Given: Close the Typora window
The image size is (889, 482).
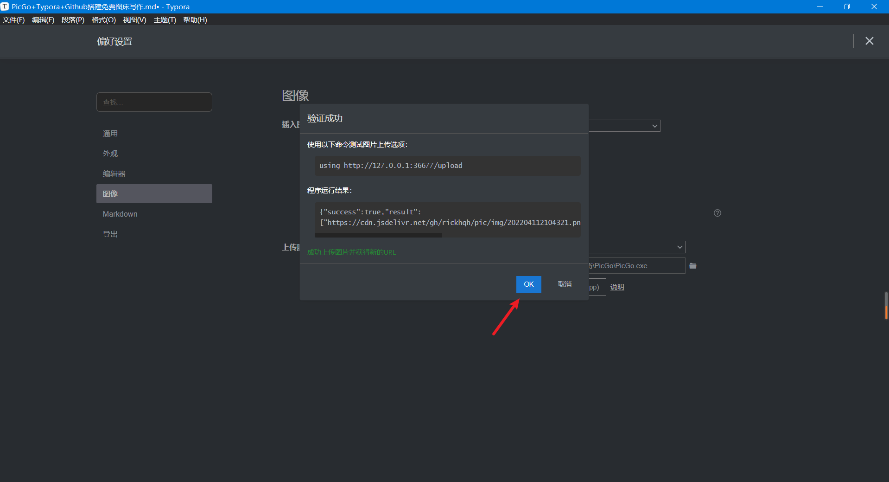Looking at the screenshot, I should tap(874, 6).
